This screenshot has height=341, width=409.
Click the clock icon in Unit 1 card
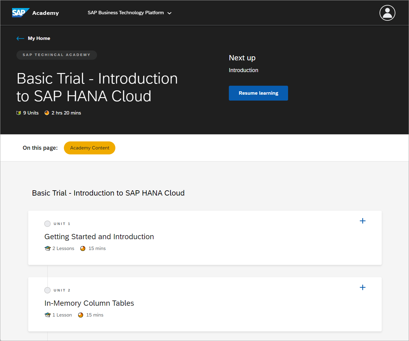pos(83,248)
